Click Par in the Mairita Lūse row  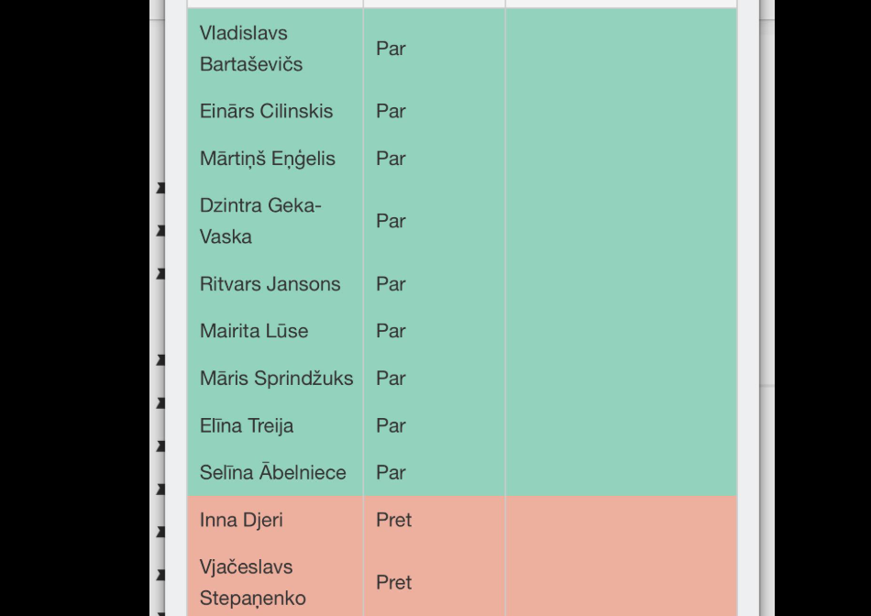391,331
